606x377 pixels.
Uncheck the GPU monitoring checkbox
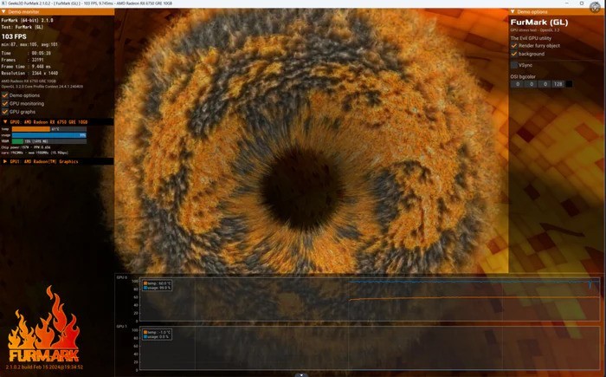pos(5,103)
